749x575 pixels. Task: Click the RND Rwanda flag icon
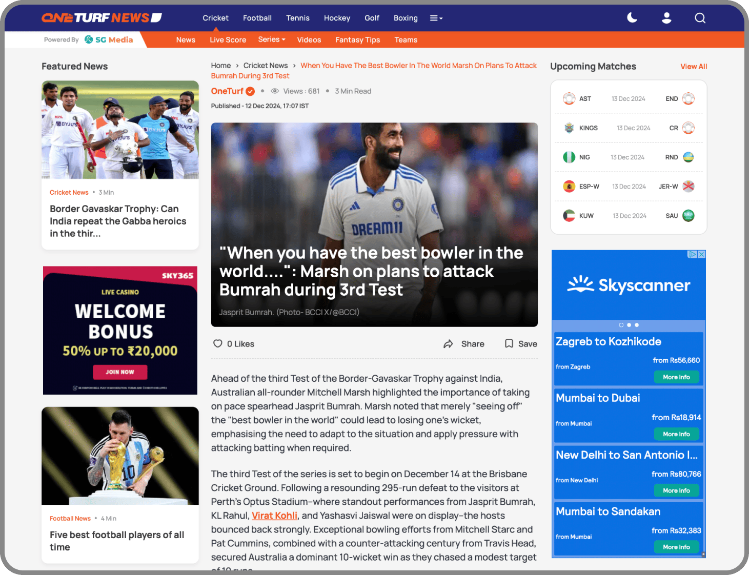point(689,157)
